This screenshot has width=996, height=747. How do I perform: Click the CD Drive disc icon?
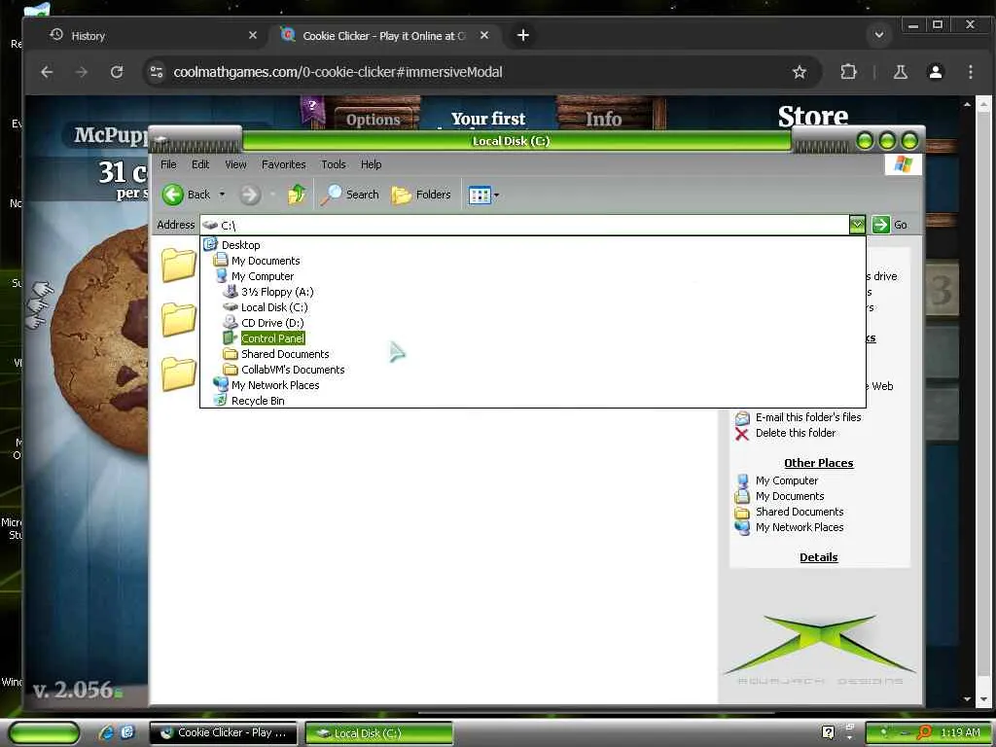coord(231,323)
